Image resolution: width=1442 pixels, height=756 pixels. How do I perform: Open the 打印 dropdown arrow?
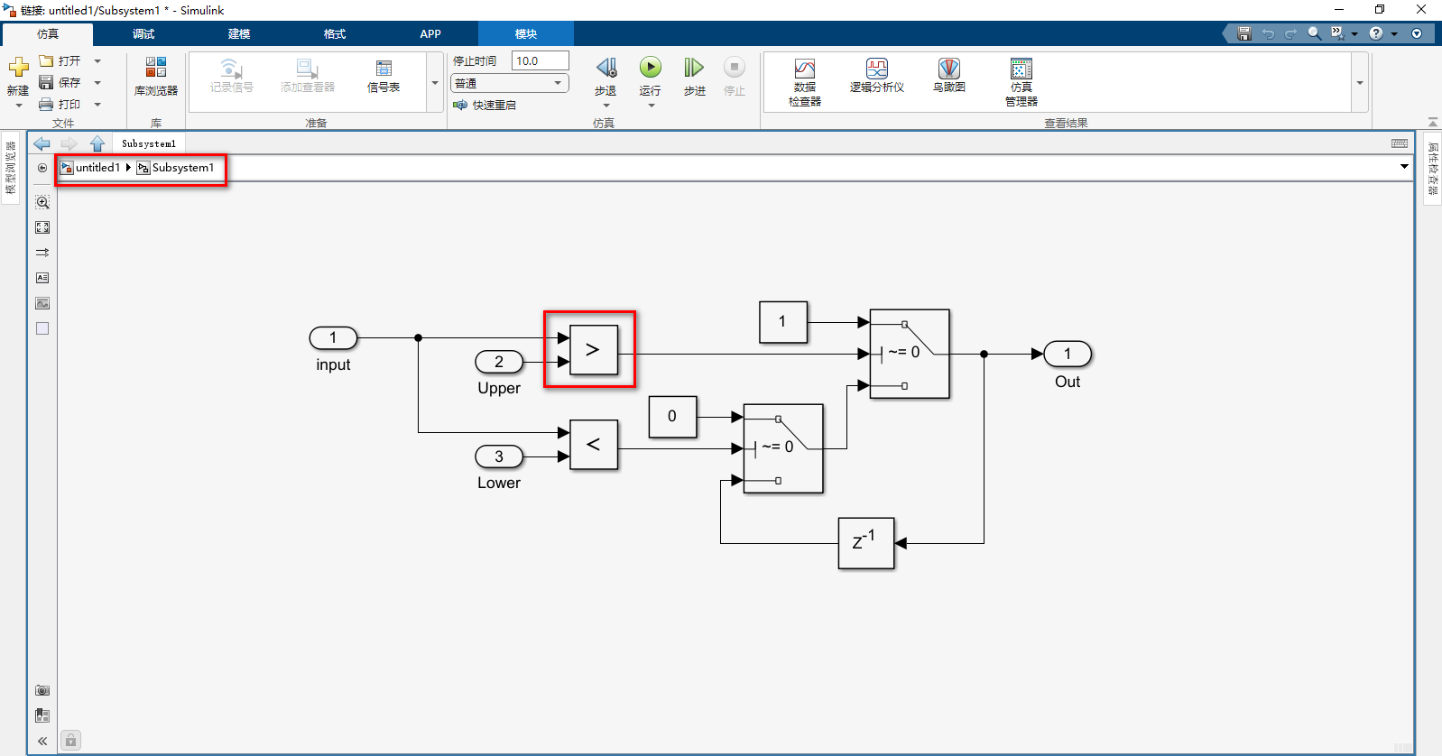(97, 105)
